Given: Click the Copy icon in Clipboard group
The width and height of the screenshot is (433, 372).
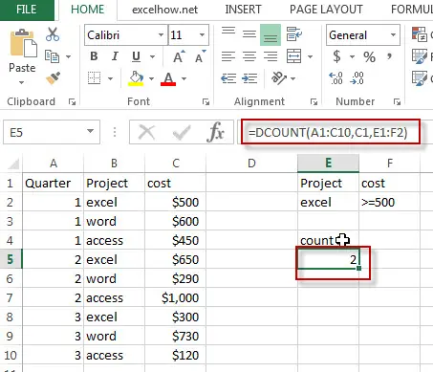Looking at the screenshot, I should tap(52, 56).
